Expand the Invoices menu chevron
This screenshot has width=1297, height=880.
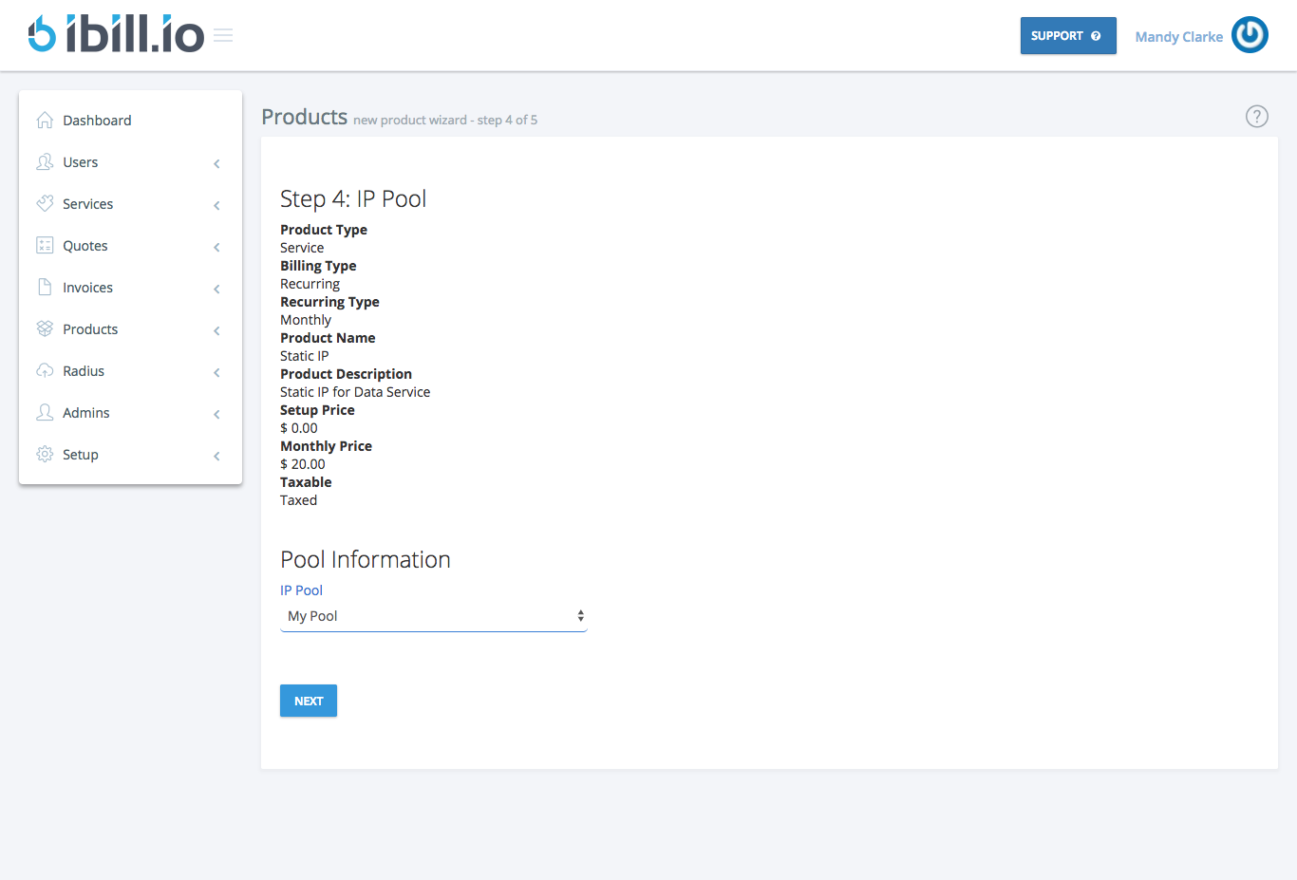point(216,288)
